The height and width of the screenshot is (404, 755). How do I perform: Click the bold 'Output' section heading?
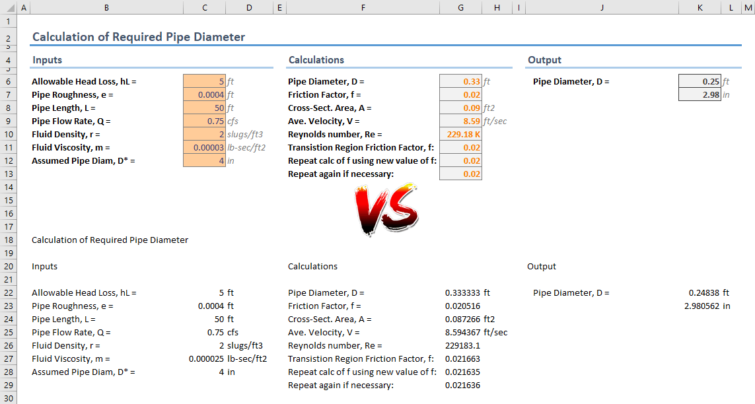544,60
